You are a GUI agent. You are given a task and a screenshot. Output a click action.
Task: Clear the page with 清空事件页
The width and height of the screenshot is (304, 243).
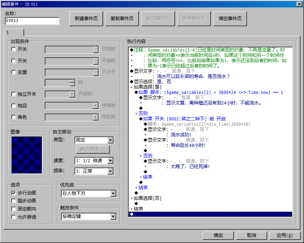(230, 19)
